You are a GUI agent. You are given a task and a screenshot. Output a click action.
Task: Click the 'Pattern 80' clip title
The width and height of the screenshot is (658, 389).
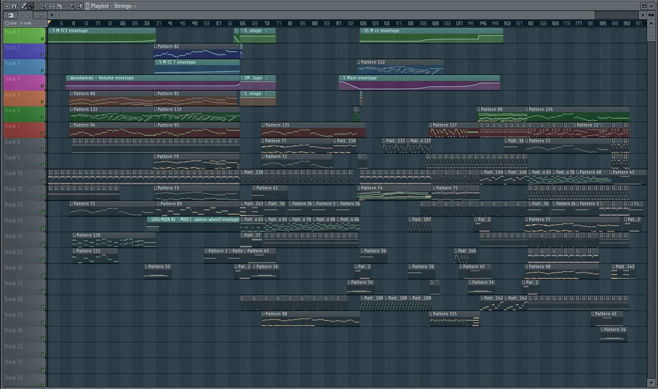[x=84, y=94]
